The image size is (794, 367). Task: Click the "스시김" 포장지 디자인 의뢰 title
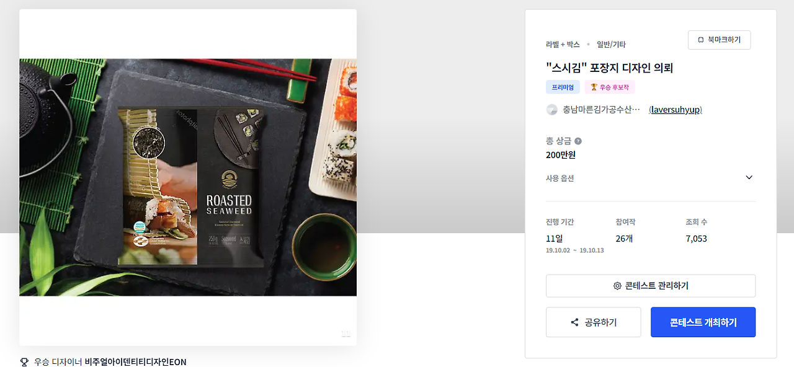609,68
